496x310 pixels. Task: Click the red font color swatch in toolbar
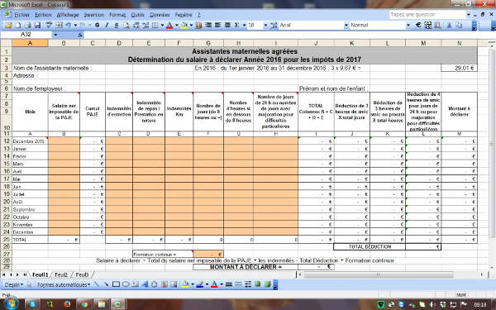point(169,25)
